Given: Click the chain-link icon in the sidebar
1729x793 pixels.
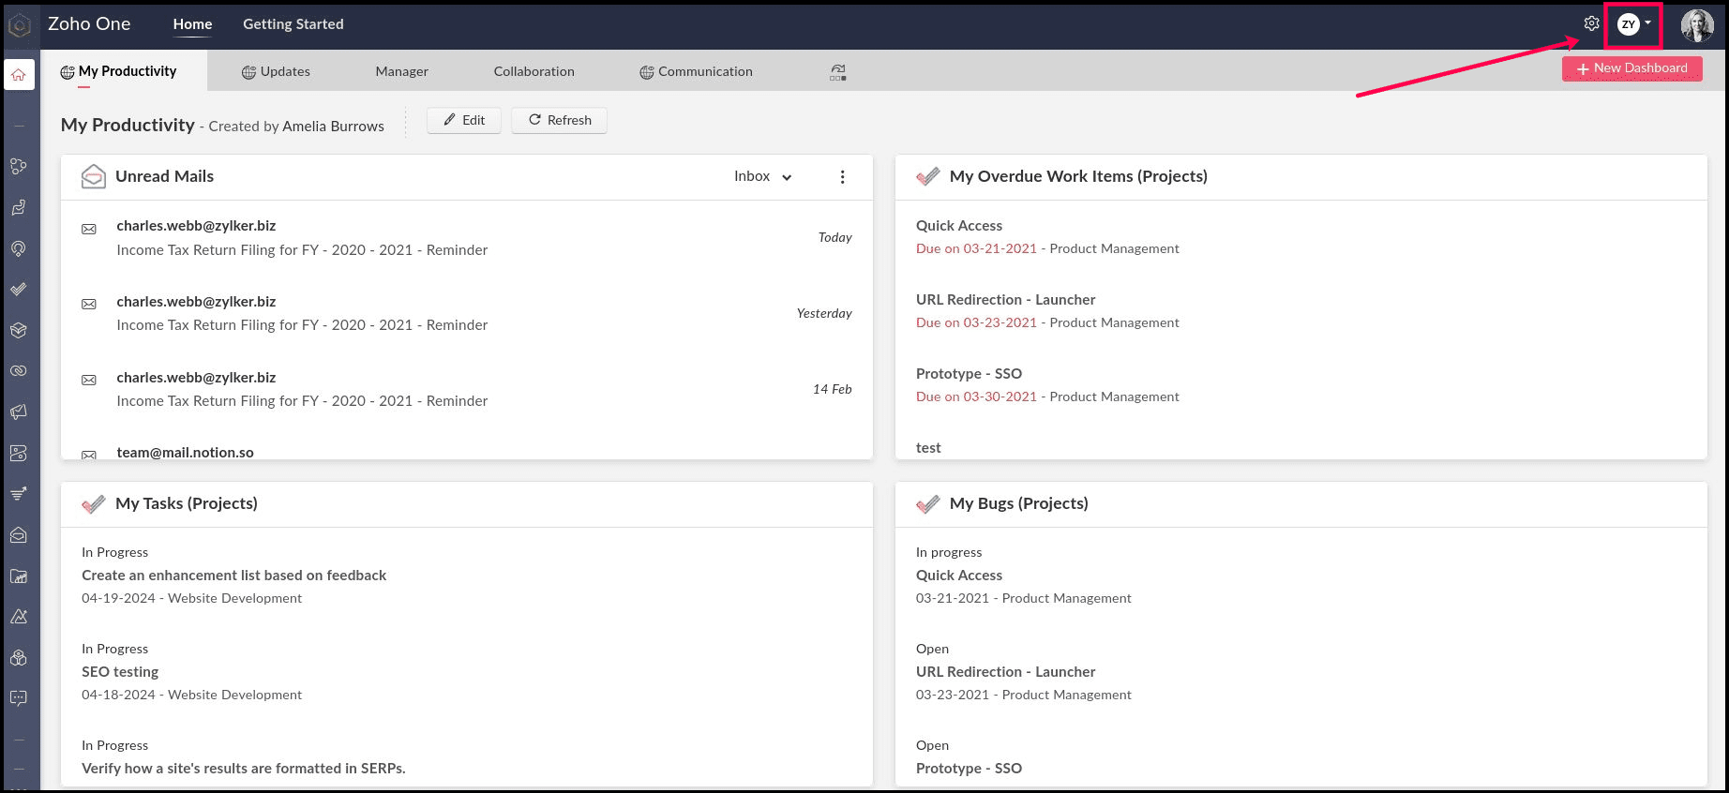Looking at the screenshot, I should tap(19, 371).
